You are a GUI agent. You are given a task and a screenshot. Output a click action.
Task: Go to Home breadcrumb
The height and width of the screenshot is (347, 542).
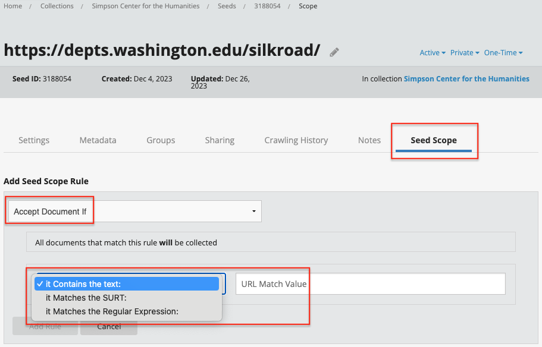[12, 6]
